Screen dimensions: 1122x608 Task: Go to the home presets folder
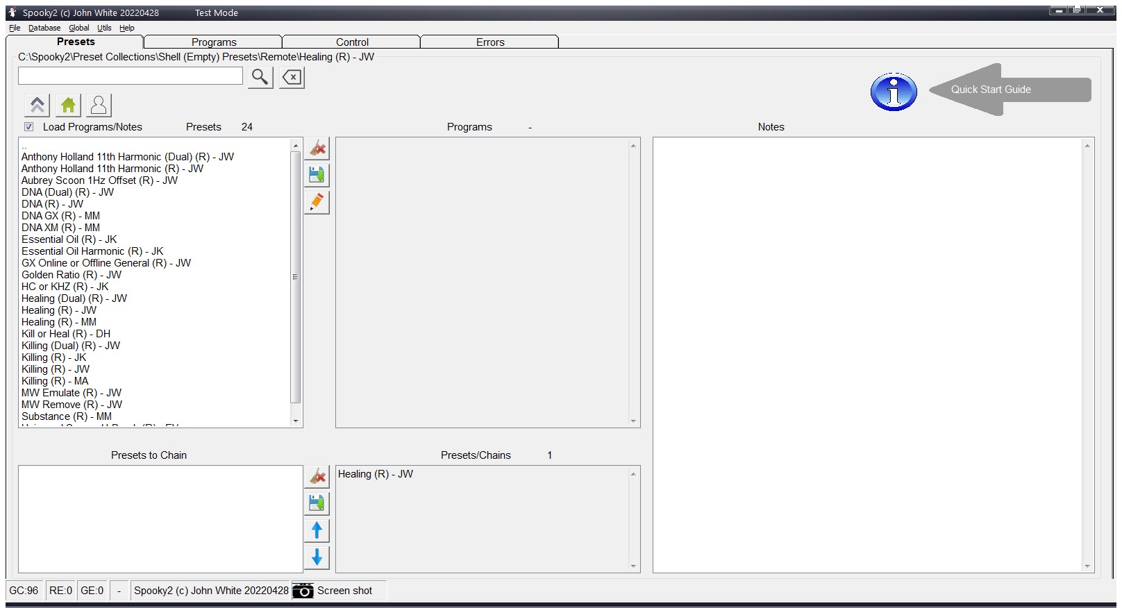click(x=68, y=105)
